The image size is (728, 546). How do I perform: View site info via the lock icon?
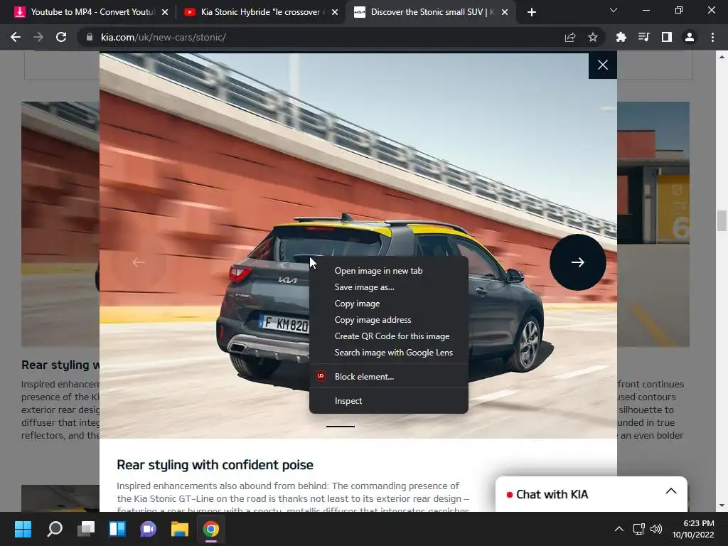[x=89, y=37]
